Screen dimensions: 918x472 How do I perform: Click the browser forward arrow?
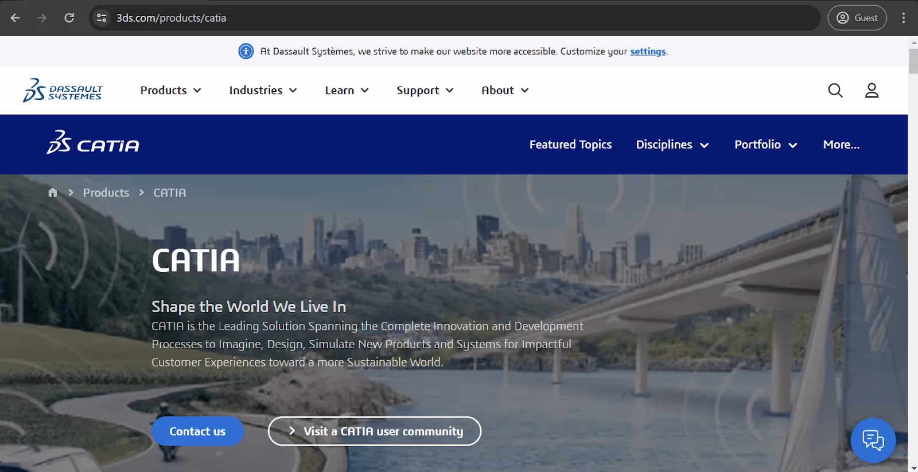[x=42, y=18]
